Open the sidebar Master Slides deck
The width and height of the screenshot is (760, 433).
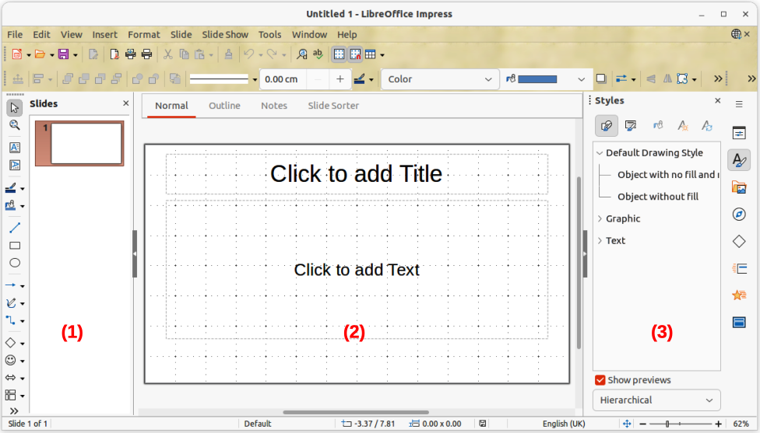[x=739, y=322]
